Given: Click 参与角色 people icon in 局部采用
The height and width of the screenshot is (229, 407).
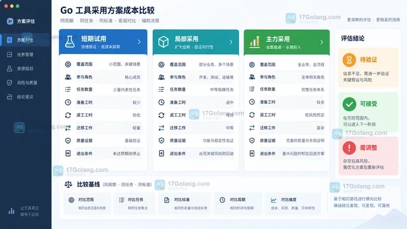Looking at the screenshot, I should click(162, 77).
